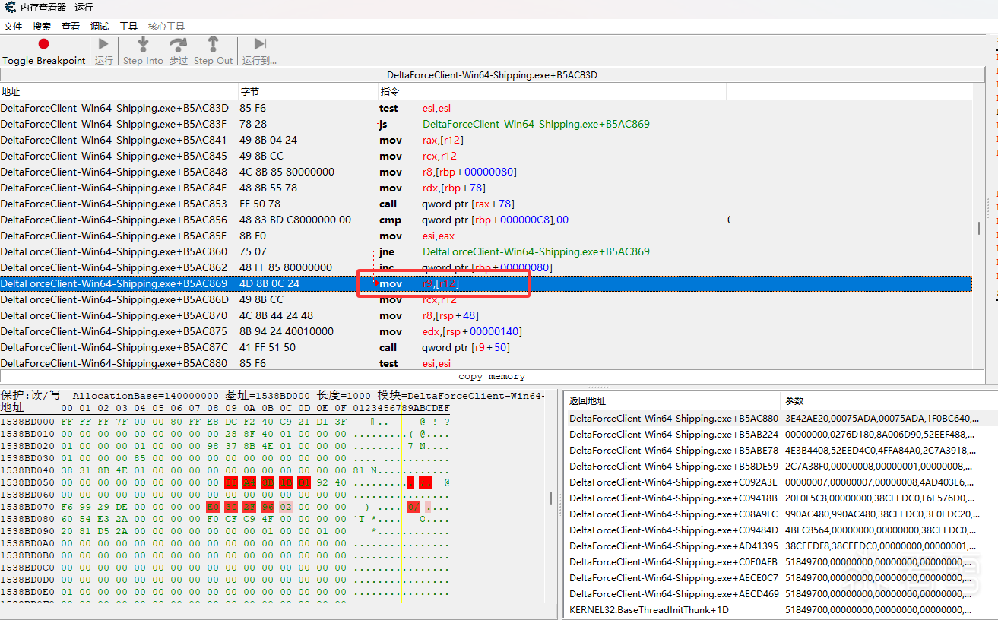Screen dimensions: 998x620
Task: Click hex dump row 1538BD020
Action: (226, 446)
